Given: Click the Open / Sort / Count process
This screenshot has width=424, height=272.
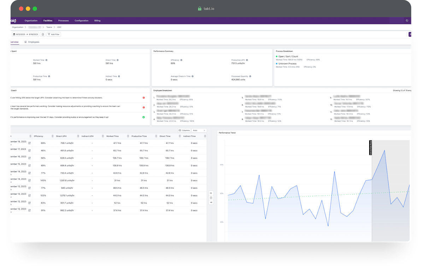Looking at the screenshot, I should [x=288, y=56].
